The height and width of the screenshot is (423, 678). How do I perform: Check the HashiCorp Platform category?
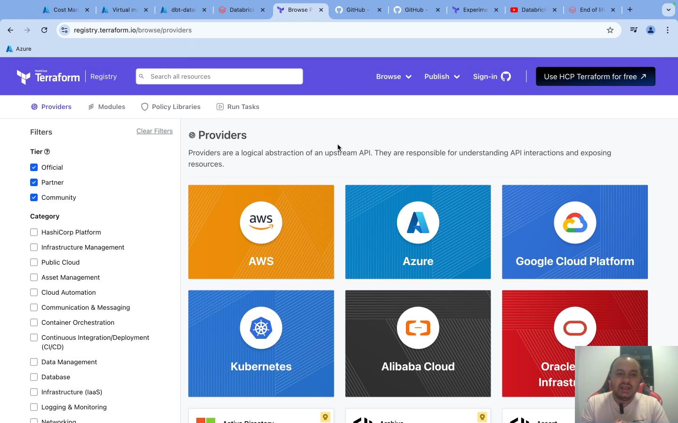pyautogui.click(x=34, y=232)
